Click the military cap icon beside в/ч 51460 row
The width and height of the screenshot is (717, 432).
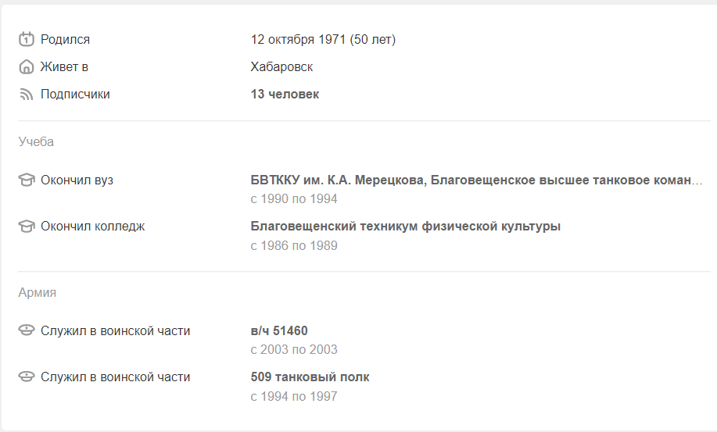tap(26, 330)
